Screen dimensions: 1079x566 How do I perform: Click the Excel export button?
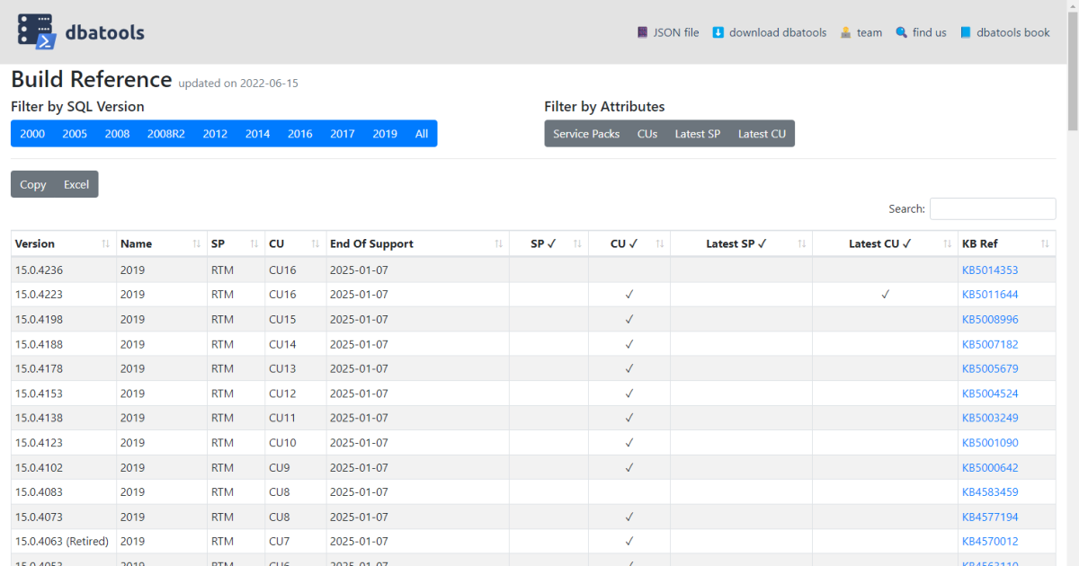[76, 184]
